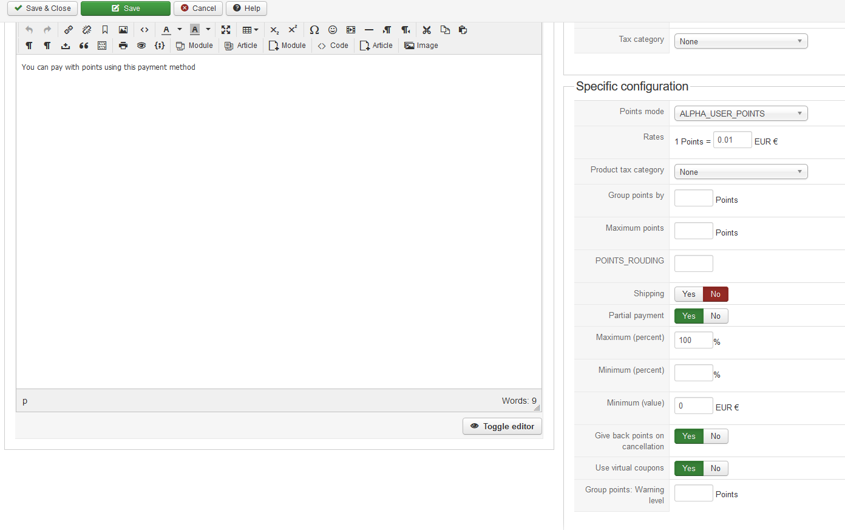Copy selection with the copy icon
845x530 pixels.
coord(445,30)
